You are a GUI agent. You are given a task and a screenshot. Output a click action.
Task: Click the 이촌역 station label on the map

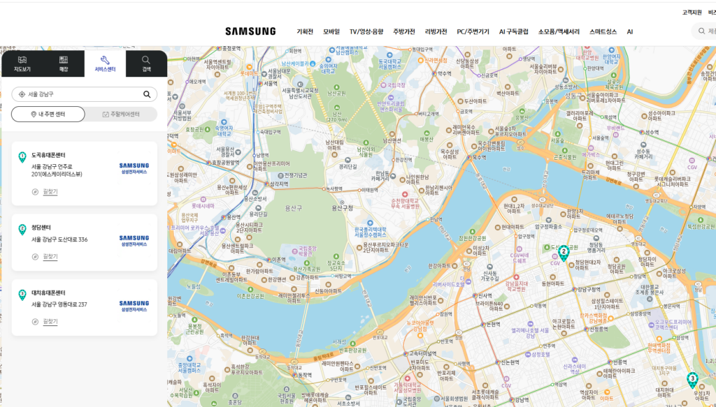point(278,259)
